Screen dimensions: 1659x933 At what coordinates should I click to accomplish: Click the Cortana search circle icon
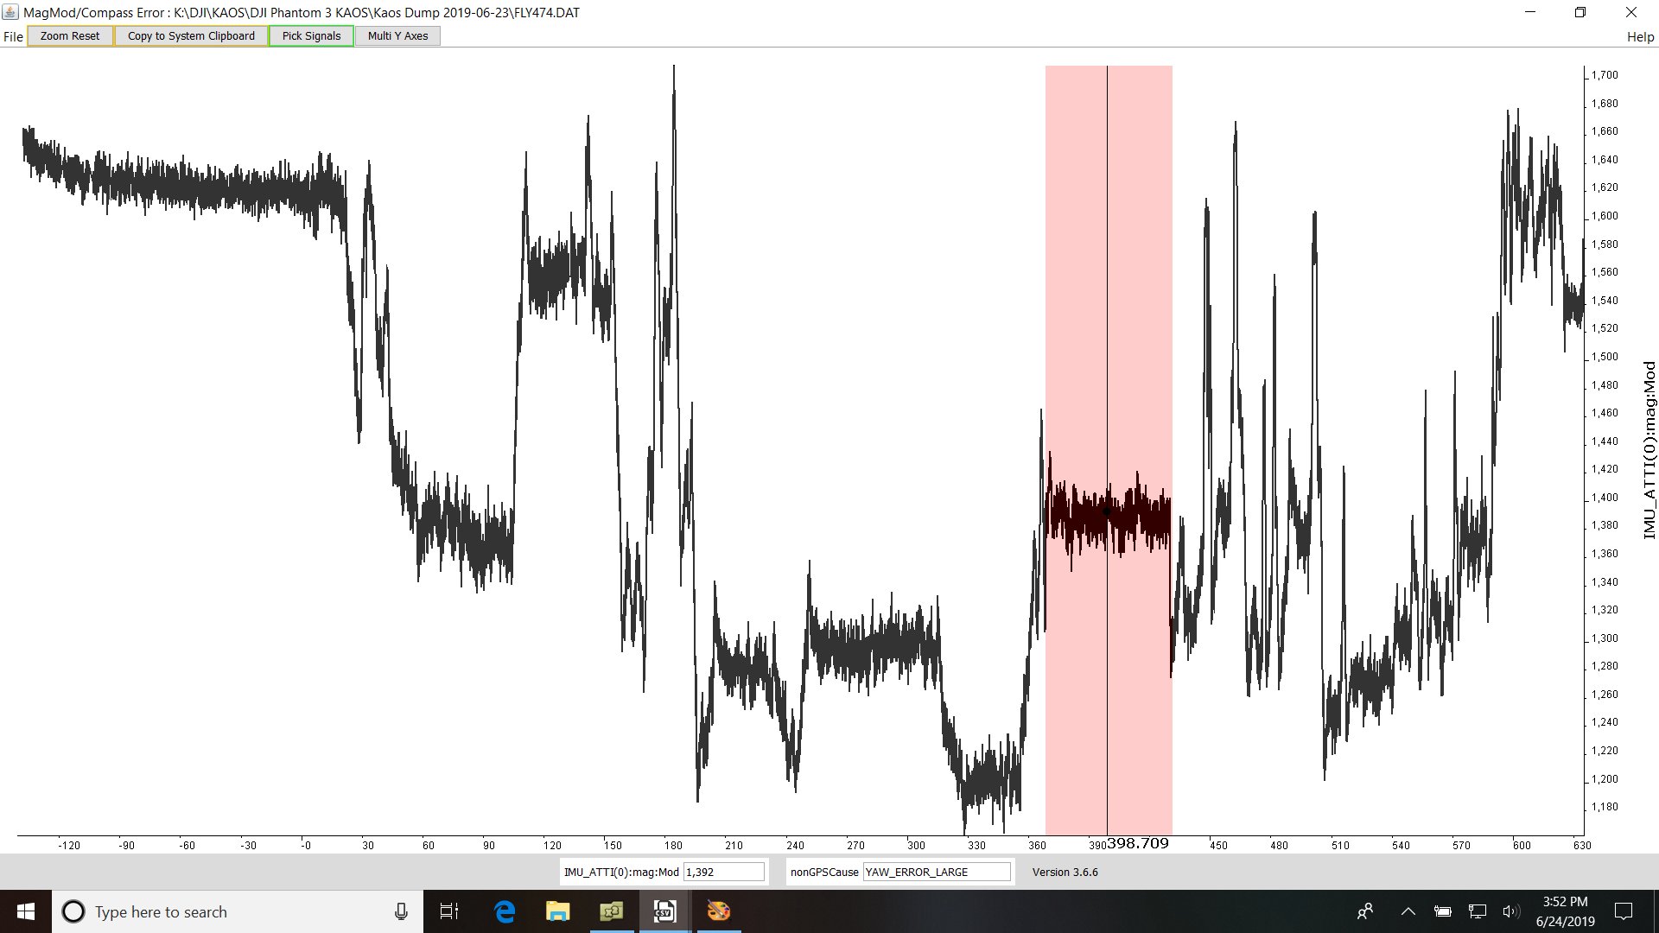(x=73, y=911)
